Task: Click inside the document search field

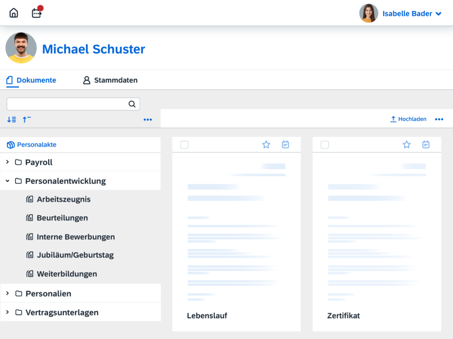Action: tap(65, 104)
